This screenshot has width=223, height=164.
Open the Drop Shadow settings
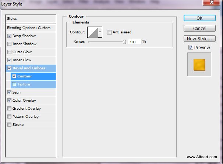[x=24, y=36]
